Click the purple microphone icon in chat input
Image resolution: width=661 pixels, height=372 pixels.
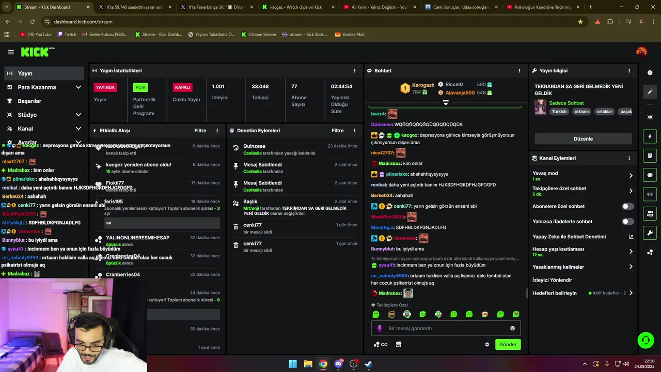click(x=380, y=328)
